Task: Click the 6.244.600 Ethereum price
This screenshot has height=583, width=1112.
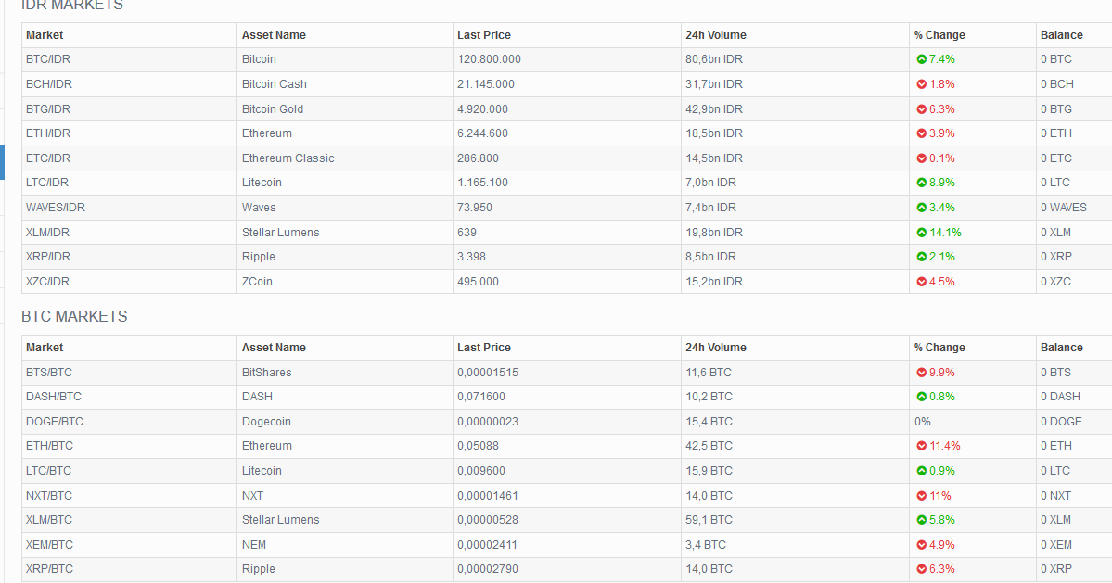Action: [483, 133]
